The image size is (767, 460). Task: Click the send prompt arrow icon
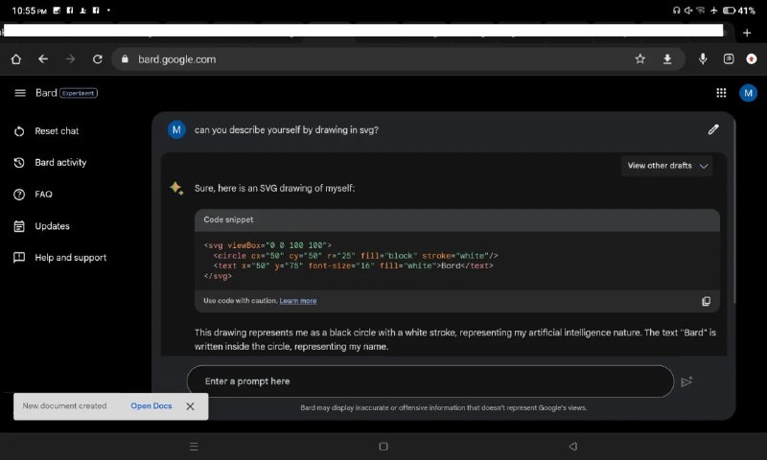pyautogui.click(x=686, y=381)
